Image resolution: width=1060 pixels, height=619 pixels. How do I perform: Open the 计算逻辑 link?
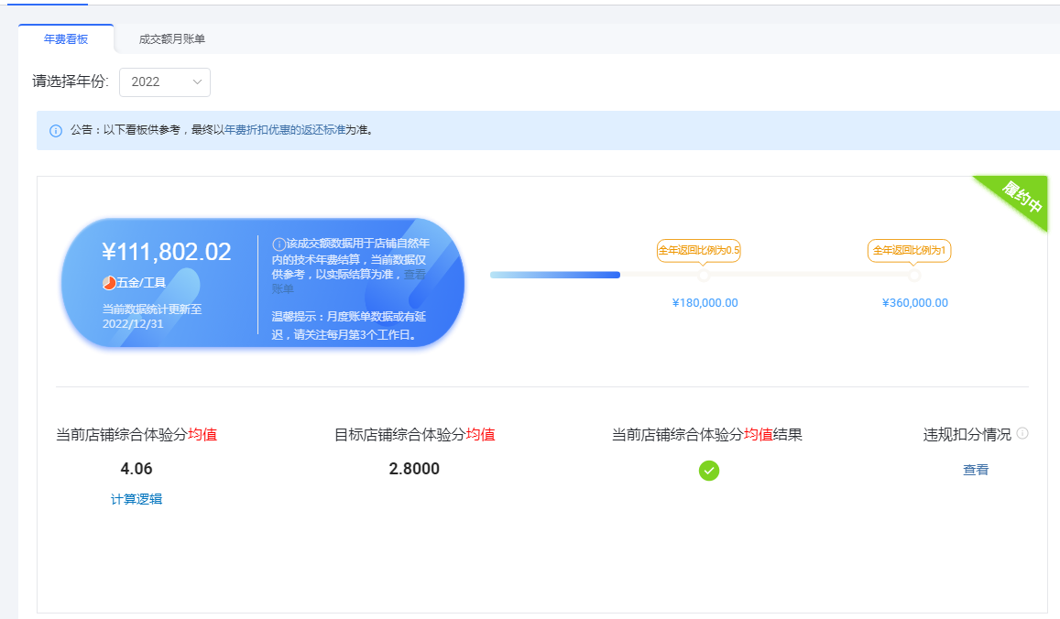[x=136, y=499]
